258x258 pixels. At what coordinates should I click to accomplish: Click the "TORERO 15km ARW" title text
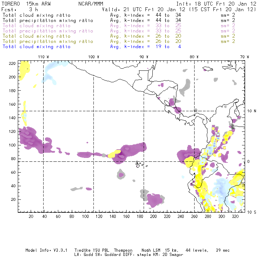coord(26,4)
